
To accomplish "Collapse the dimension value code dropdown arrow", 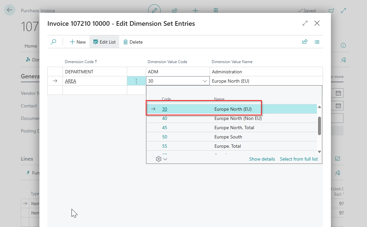I will point(205,81).
